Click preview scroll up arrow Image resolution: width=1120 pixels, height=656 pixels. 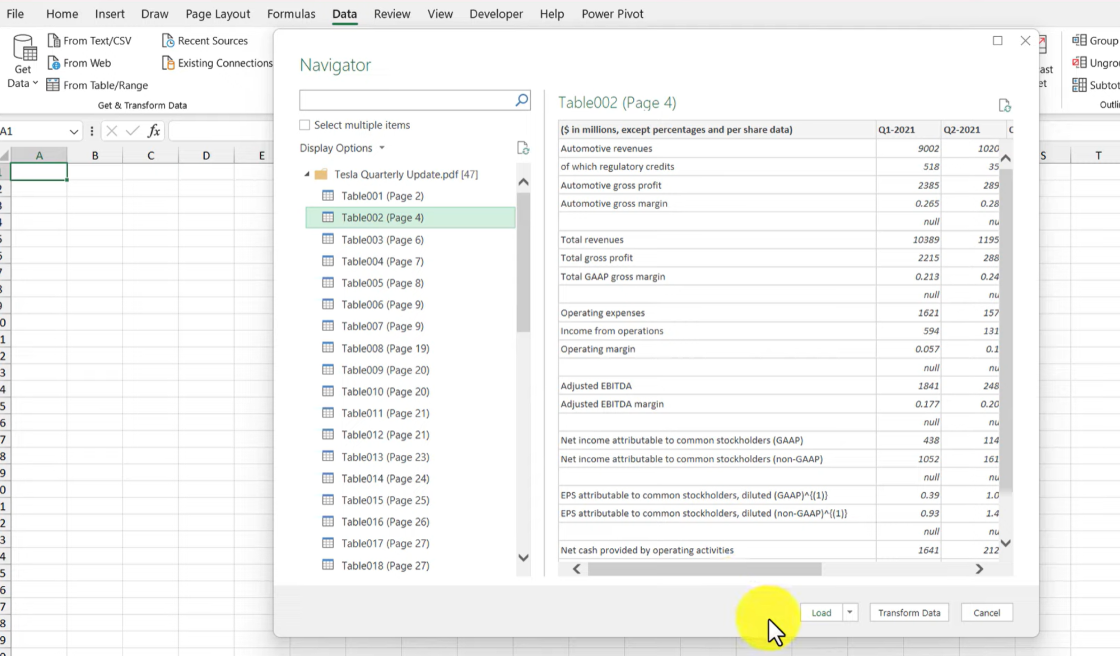1006,159
